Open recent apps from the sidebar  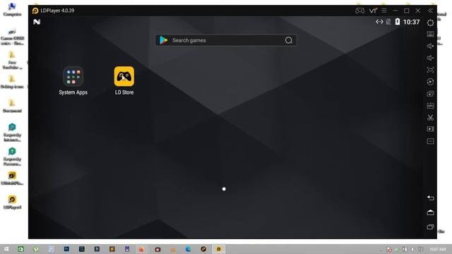[x=430, y=227]
